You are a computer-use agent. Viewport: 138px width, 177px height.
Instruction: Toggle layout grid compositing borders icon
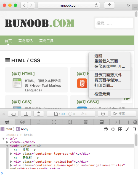point(120,129)
